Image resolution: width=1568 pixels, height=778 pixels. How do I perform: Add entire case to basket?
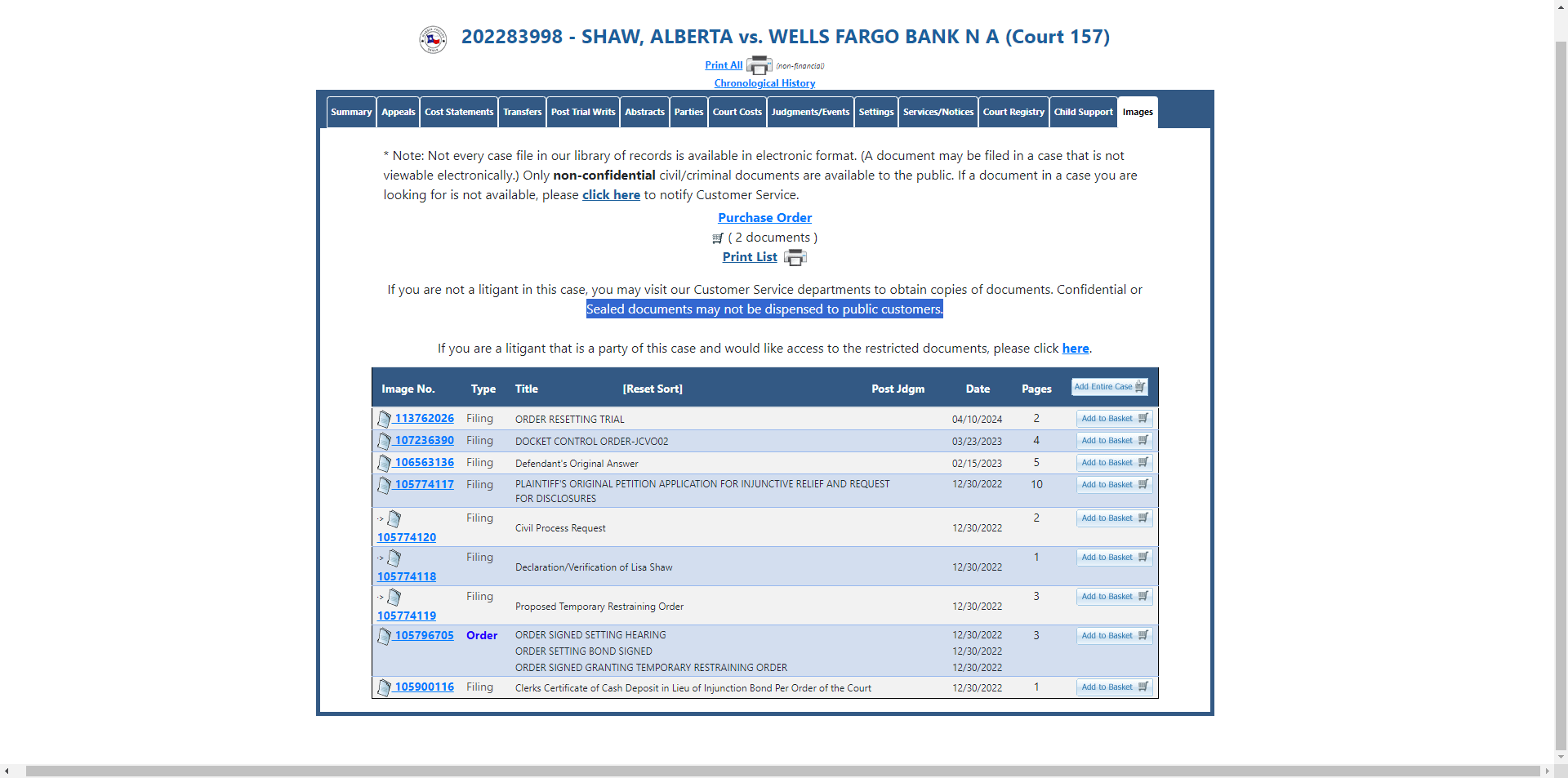click(x=1110, y=387)
